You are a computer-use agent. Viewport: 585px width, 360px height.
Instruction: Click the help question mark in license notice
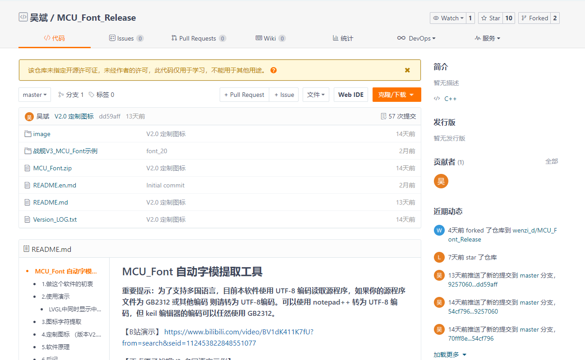[273, 70]
